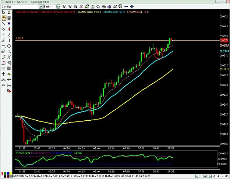
Task: Print the chart using printer icon
Action: 104,7
